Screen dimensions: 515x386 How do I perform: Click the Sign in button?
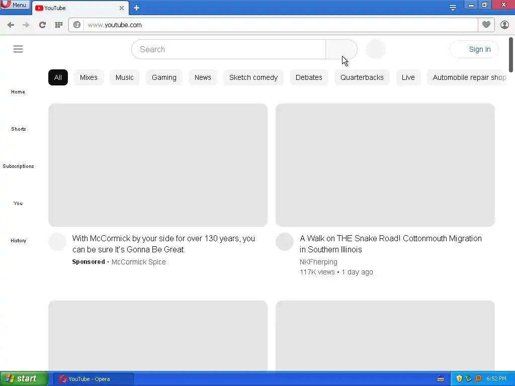coord(474,49)
